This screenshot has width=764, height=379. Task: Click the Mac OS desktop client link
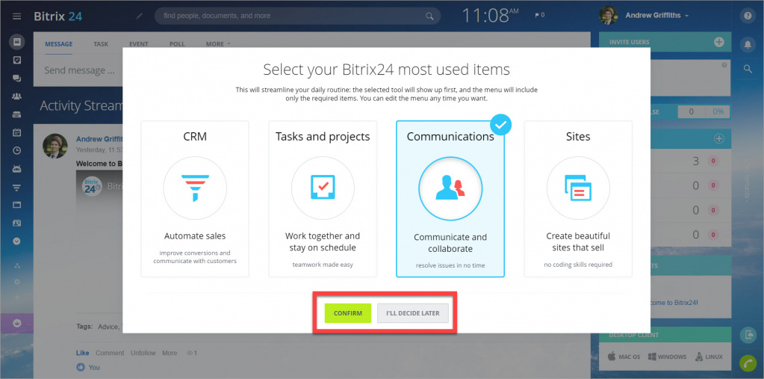(624, 357)
